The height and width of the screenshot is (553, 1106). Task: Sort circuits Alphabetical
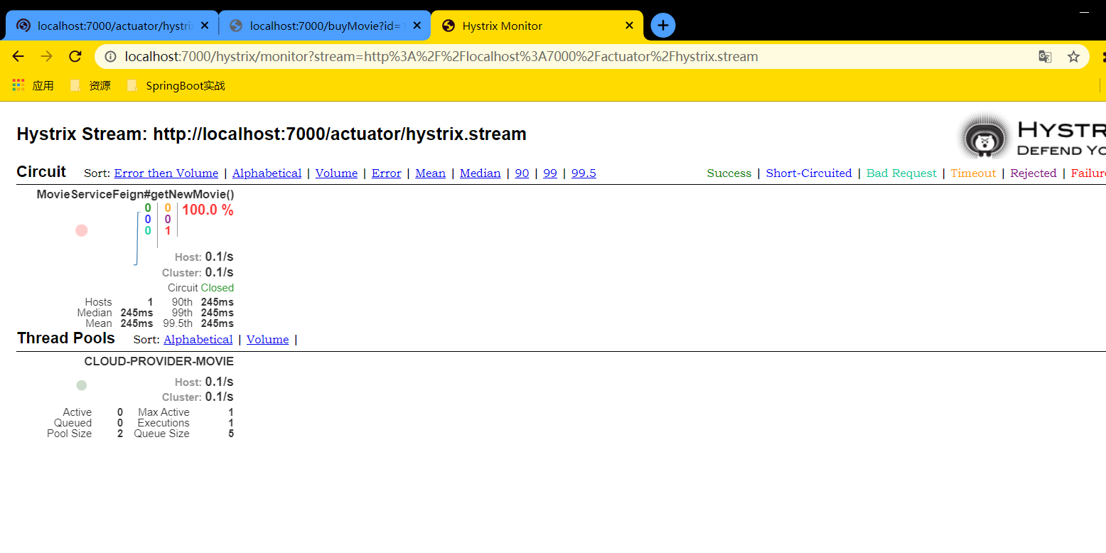(267, 173)
